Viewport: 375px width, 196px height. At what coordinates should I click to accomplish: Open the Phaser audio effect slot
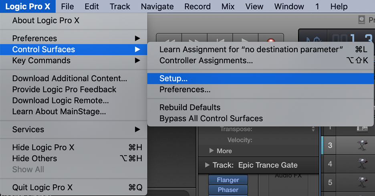pos(228,190)
